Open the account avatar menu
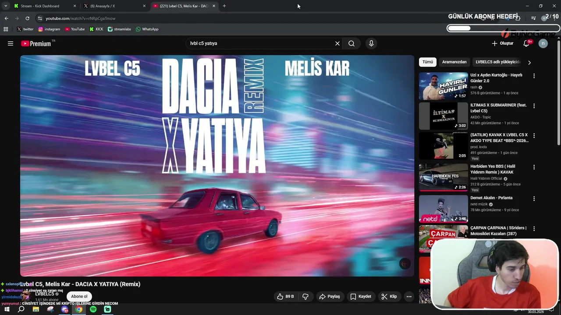 (543, 43)
